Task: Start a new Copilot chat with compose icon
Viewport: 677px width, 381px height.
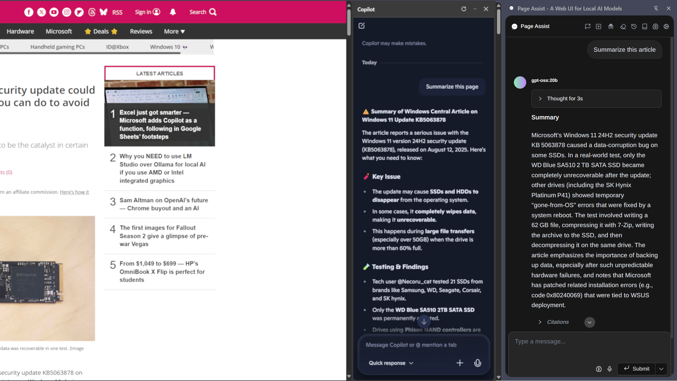Action: (x=362, y=26)
